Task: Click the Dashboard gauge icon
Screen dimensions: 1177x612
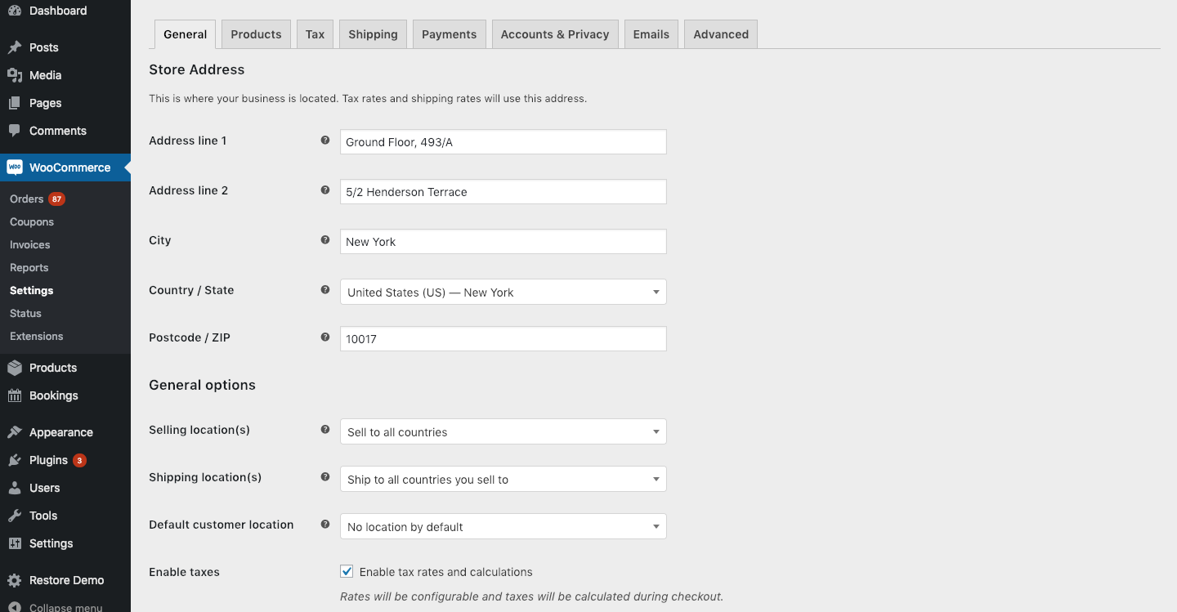Action: pyautogui.click(x=15, y=11)
